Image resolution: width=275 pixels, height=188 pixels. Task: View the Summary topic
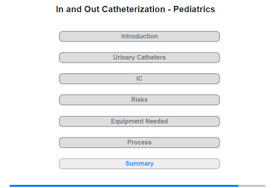(x=139, y=164)
